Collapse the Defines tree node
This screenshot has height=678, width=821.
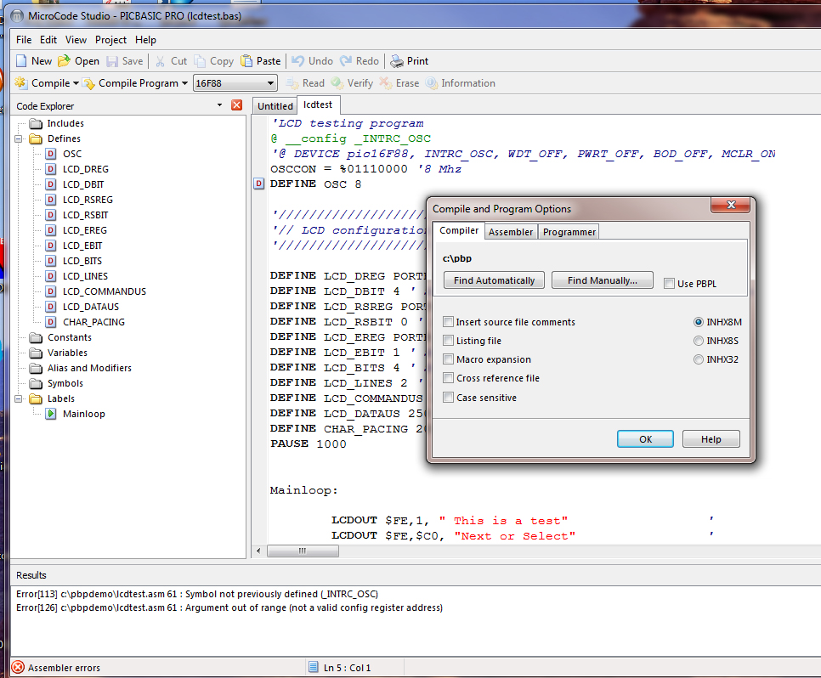[x=19, y=138]
